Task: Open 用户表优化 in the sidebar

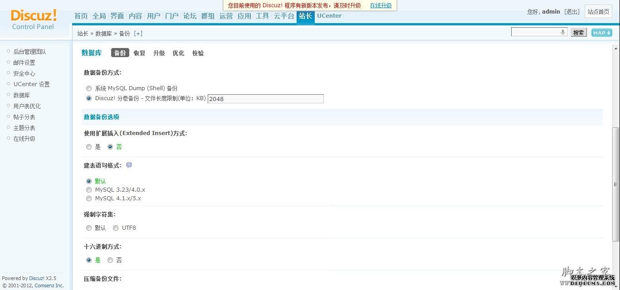Action: coord(27,106)
